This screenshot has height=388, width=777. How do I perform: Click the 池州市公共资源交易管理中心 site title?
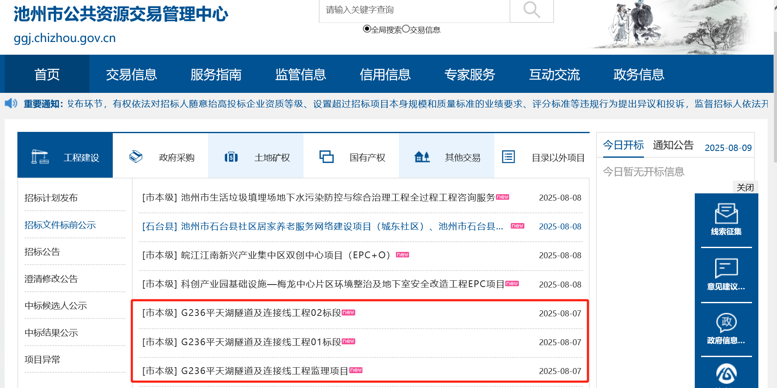coord(121,14)
